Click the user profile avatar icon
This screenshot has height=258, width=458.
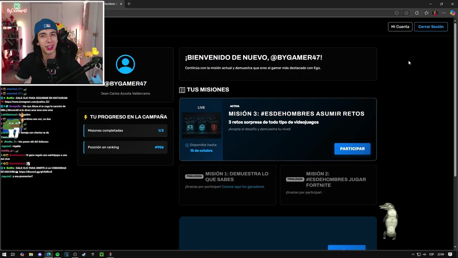pyautogui.click(x=125, y=64)
